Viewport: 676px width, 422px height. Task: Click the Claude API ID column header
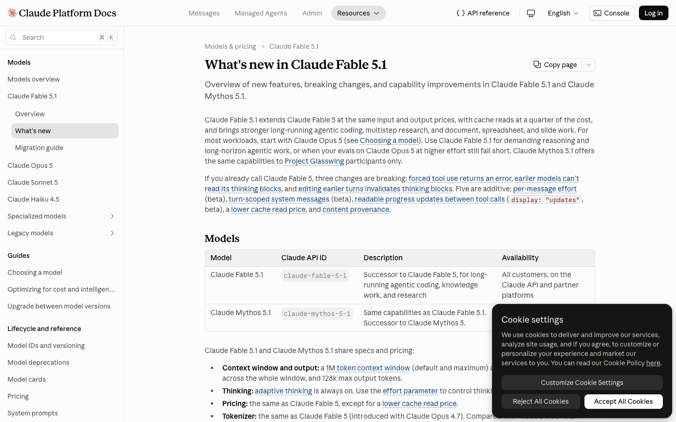[x=304, y=258]
